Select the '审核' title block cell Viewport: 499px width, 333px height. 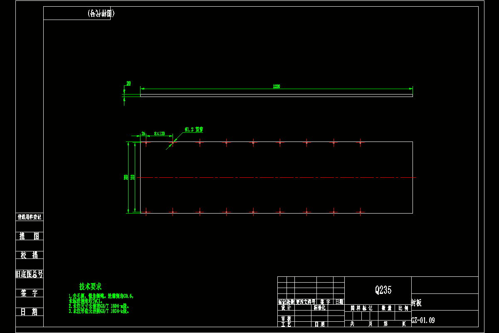(x=286, y=318)
